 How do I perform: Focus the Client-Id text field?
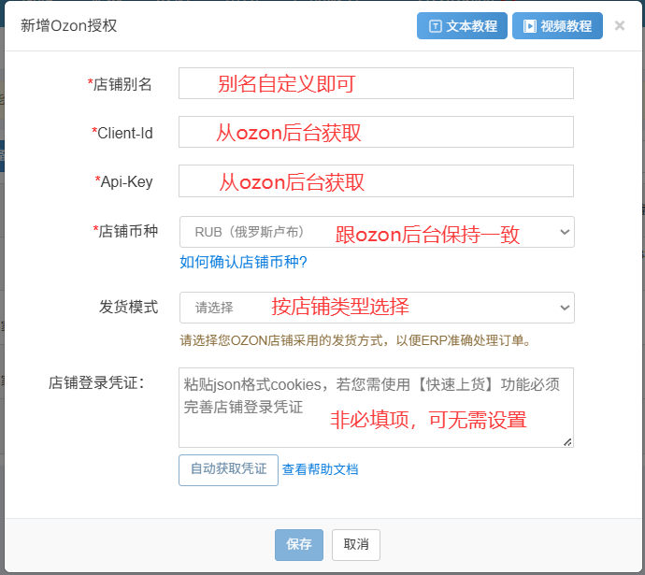[x=376, y=132]
